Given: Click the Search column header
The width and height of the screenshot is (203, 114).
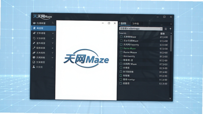Looking at the screenshot, I should [x=123, y=33].
